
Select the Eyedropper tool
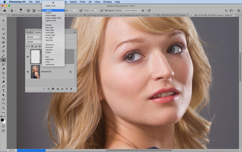pyautogui.click(x=3, y=47)
